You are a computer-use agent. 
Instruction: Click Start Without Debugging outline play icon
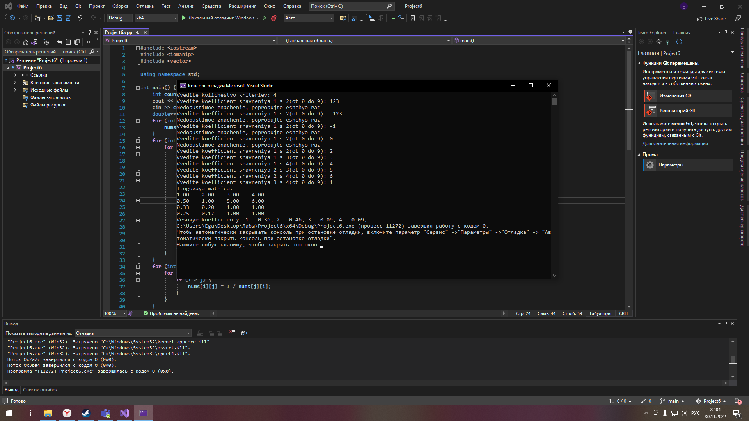click(264, 18)
